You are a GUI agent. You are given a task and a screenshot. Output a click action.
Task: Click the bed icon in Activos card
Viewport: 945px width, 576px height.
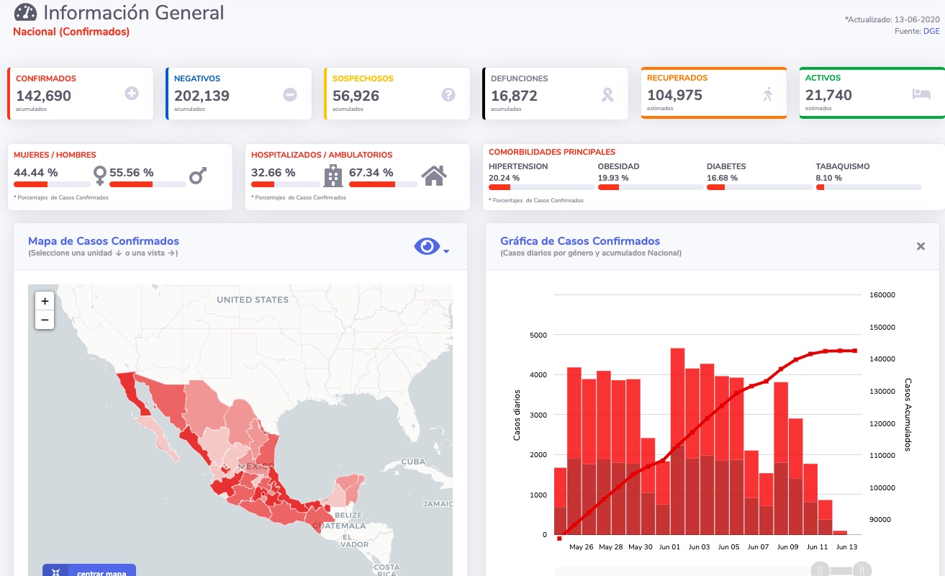pos(921,94)
